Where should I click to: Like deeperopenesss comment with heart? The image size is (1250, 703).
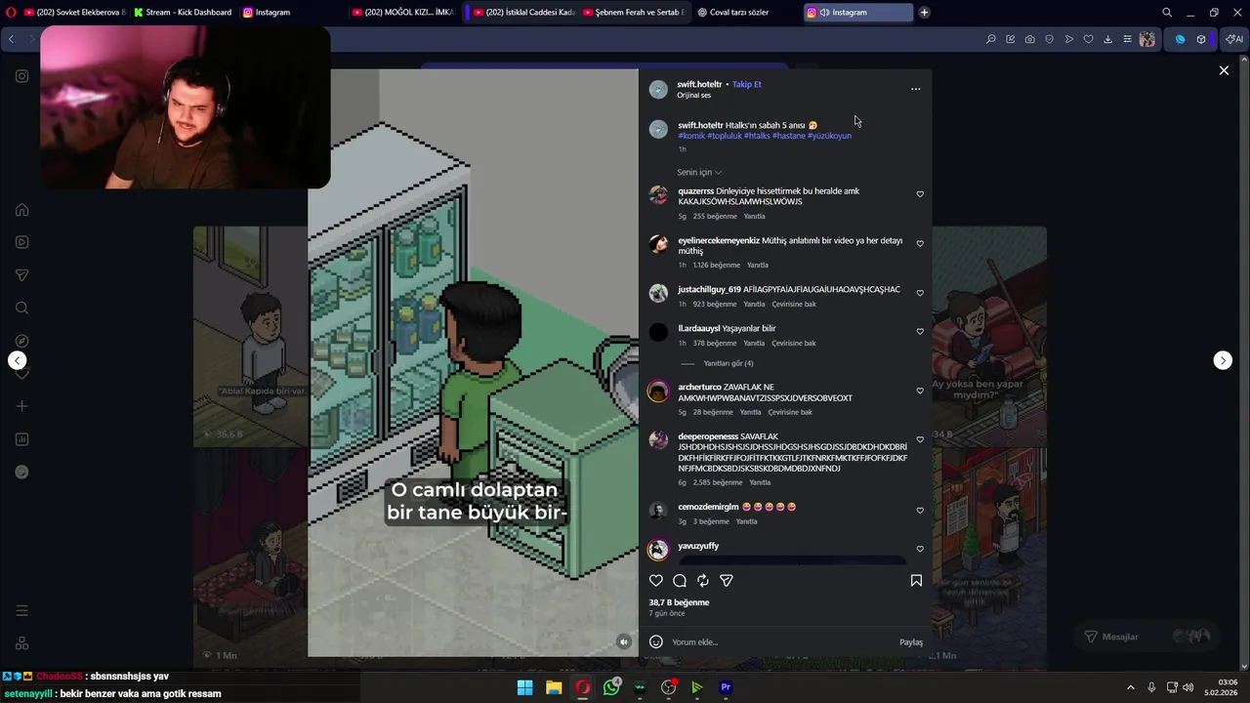[920, 439]
